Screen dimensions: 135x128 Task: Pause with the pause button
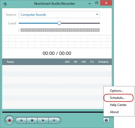(x=54, y=120)
